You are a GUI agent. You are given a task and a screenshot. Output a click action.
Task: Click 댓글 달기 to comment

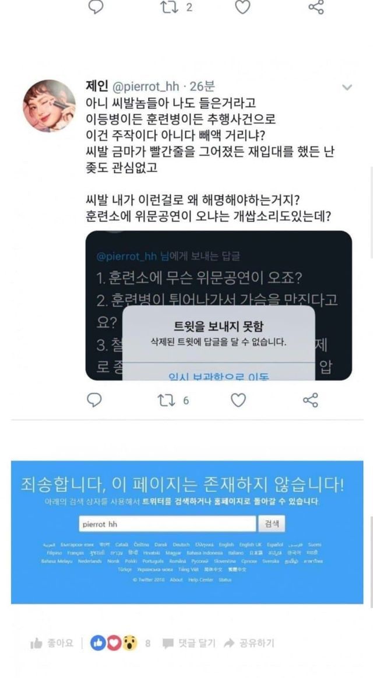(x=189, y=644)
